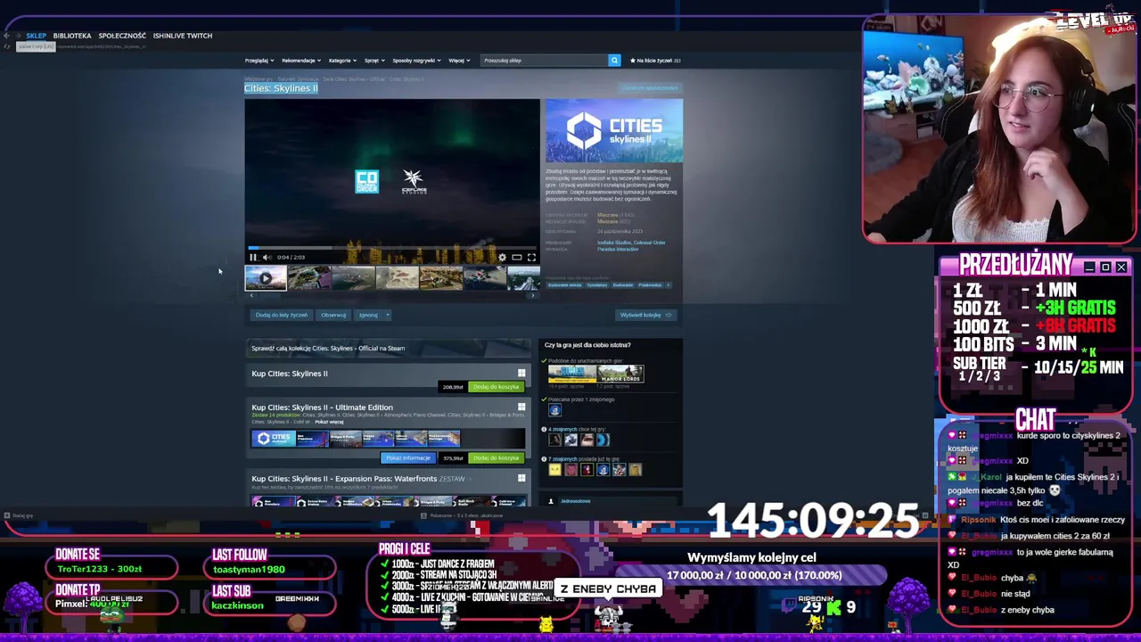Click Dodaj do listy życzeń button
This screenshot has width=1141, height=642.
282,315
